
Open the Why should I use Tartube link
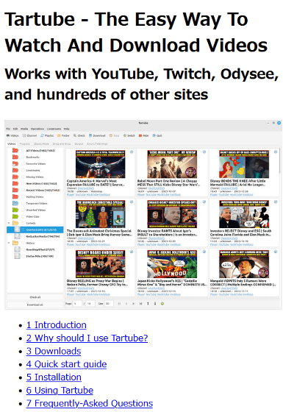[87, 338]
